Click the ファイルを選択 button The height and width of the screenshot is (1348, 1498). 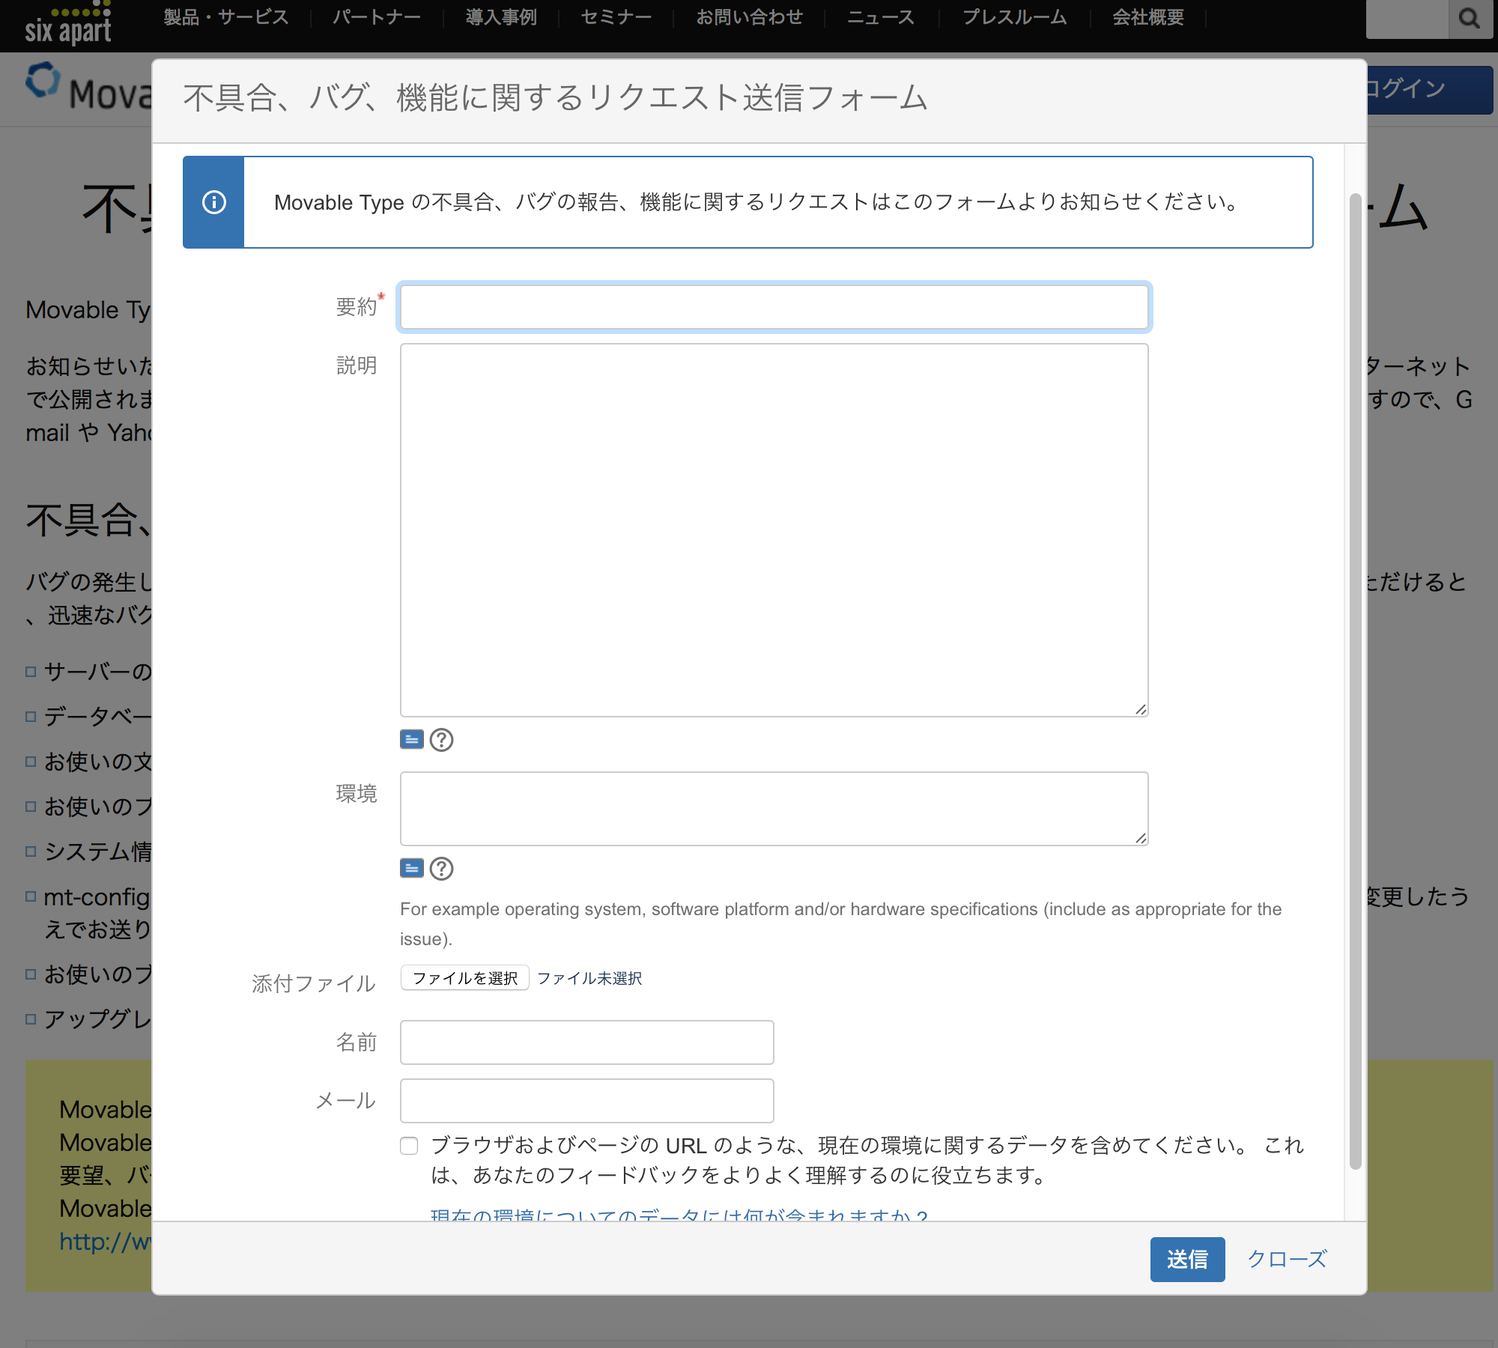click(465, 978)
